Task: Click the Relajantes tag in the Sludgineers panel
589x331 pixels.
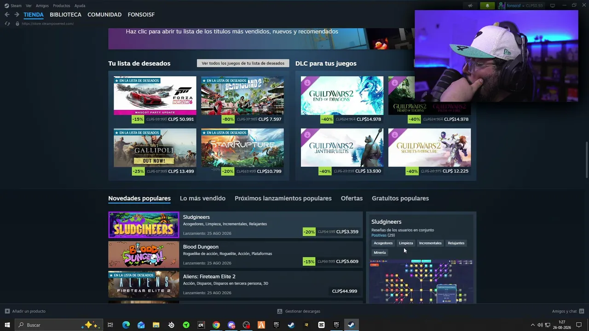Action: point(456,243)
